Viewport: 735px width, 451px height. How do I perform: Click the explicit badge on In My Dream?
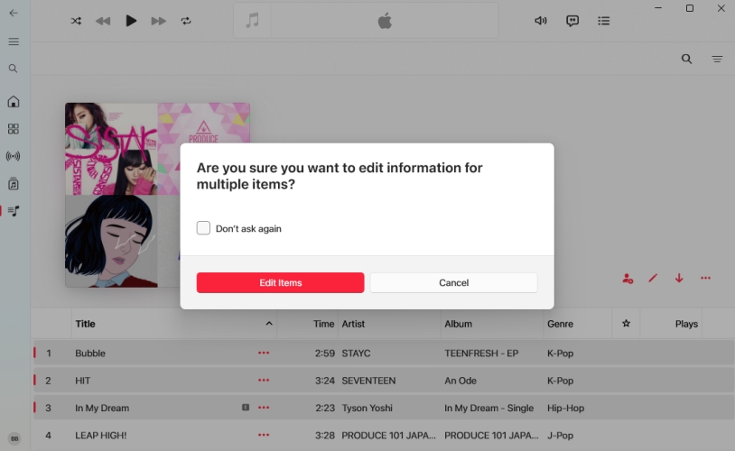(x=246, y=408)
